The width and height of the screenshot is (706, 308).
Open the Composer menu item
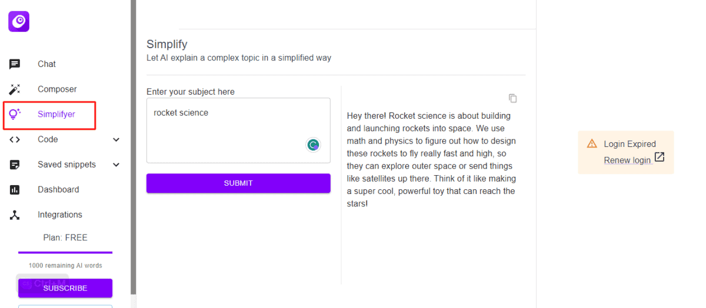click(x=57, y=89)
